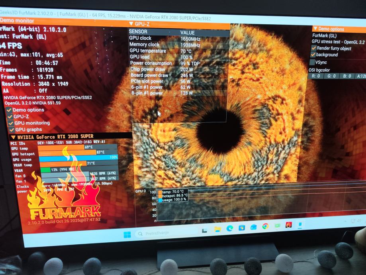Show hidden system tray icons chevron

pyautogui.click(x=345, y=221)
